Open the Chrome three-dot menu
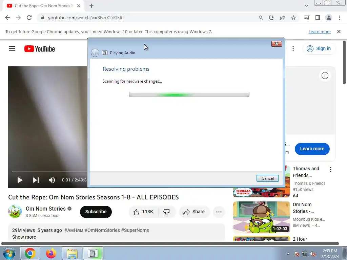Screen dimensions: 347x260 pos(340,18)
